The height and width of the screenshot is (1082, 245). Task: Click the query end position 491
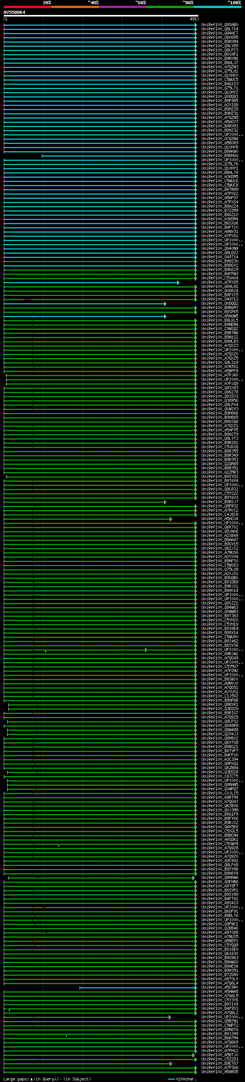point(193,19)
